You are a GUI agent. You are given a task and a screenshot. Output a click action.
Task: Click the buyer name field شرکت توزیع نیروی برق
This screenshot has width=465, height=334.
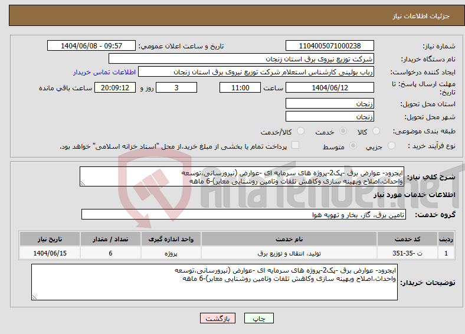pos(241,59)
